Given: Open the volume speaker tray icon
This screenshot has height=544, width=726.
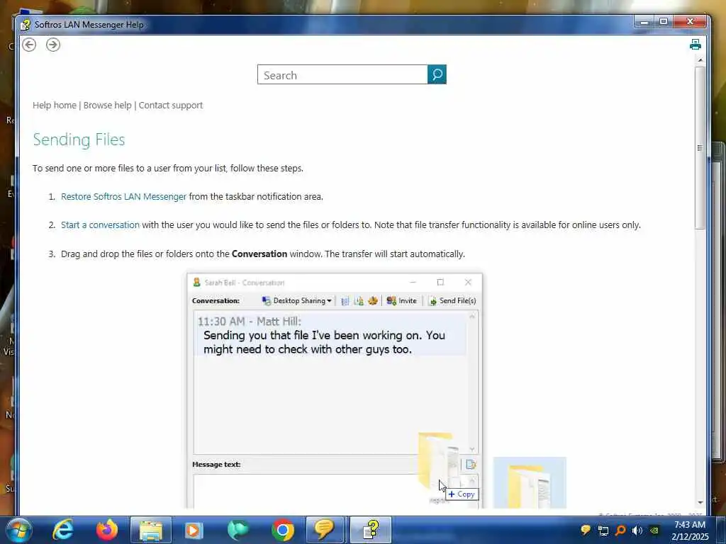Looking at the screenshot, I should point(637,531).
